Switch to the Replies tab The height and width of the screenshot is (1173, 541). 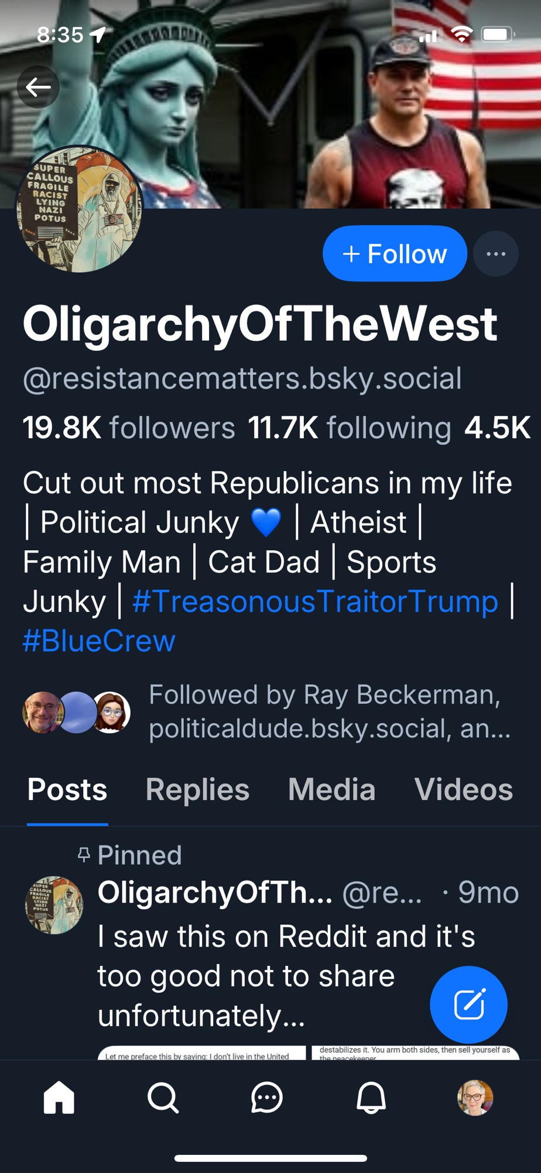click(x=197, y=789)
